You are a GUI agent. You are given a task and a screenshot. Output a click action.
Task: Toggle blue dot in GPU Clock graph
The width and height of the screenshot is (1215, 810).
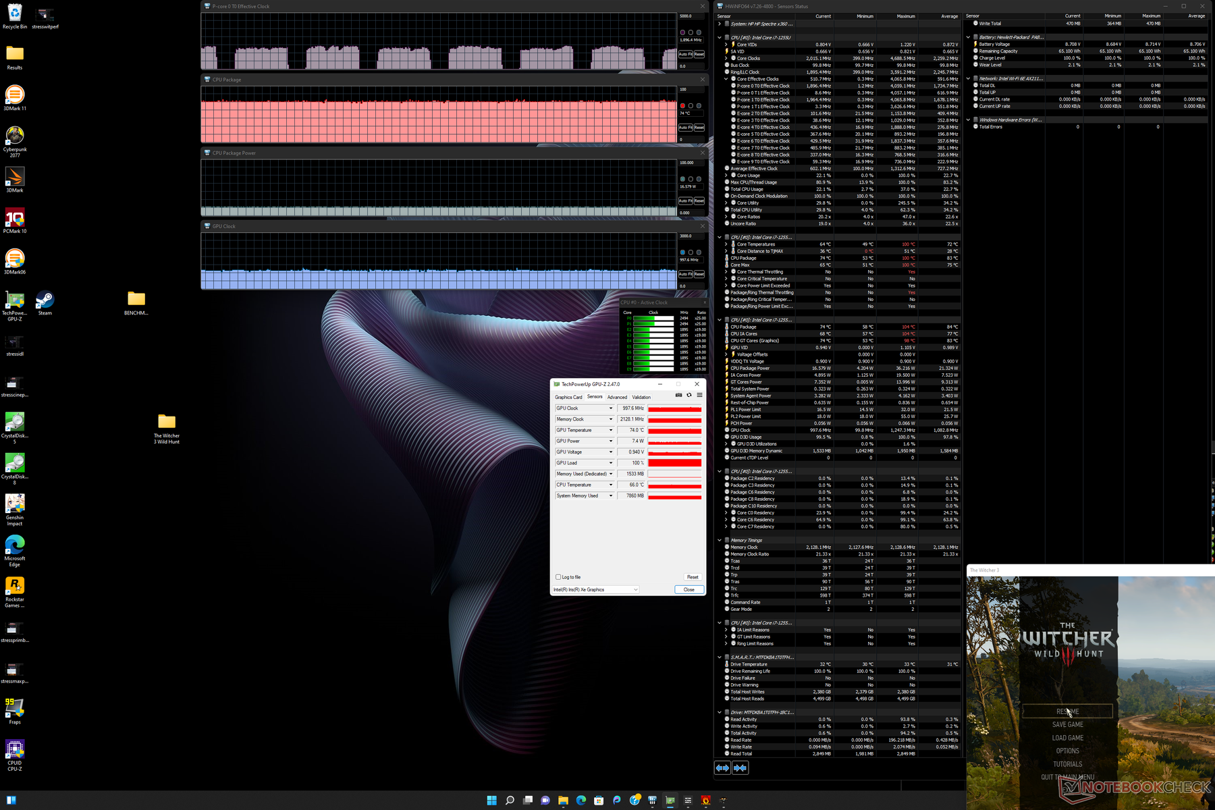682,252
